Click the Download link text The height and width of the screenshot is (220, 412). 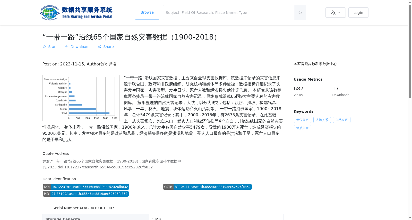point(79,47)
